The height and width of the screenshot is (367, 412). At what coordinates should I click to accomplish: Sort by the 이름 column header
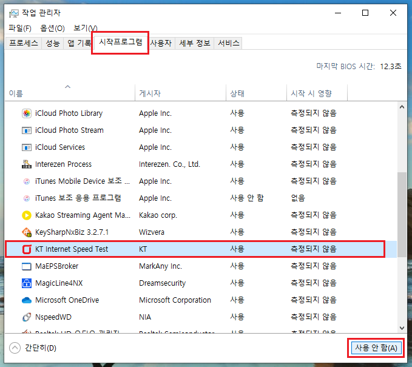[70, 93]
